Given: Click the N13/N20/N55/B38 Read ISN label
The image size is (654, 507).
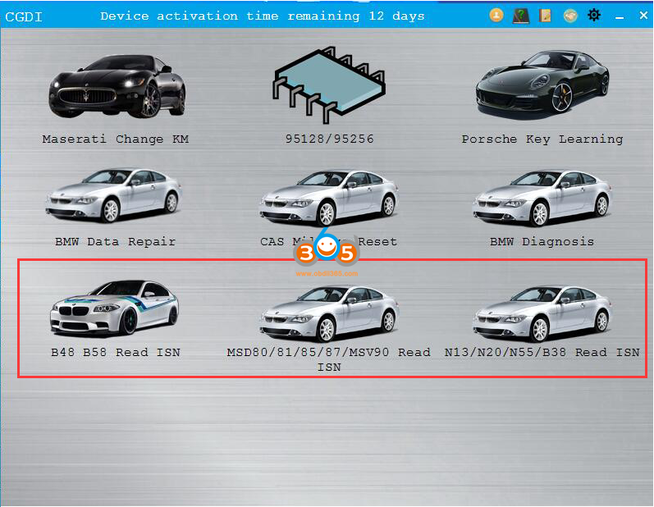Looking at the screenshot, I should coord(542,352).
